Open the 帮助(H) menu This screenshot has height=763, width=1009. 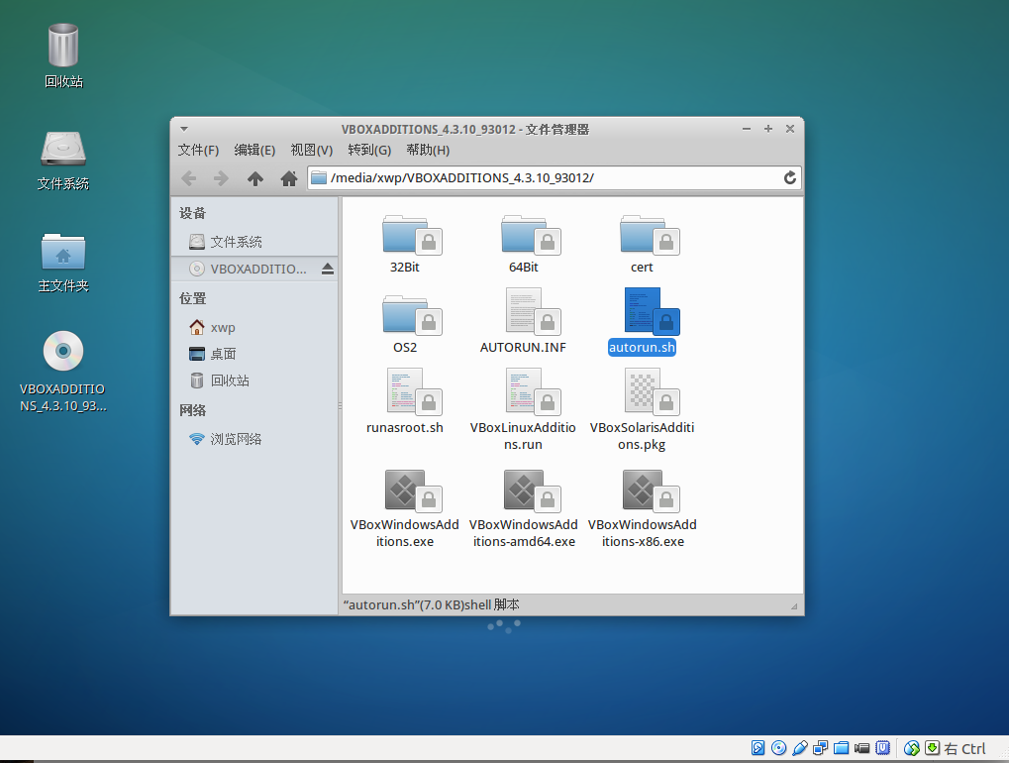pyautogui.click(x=428, y=150)
